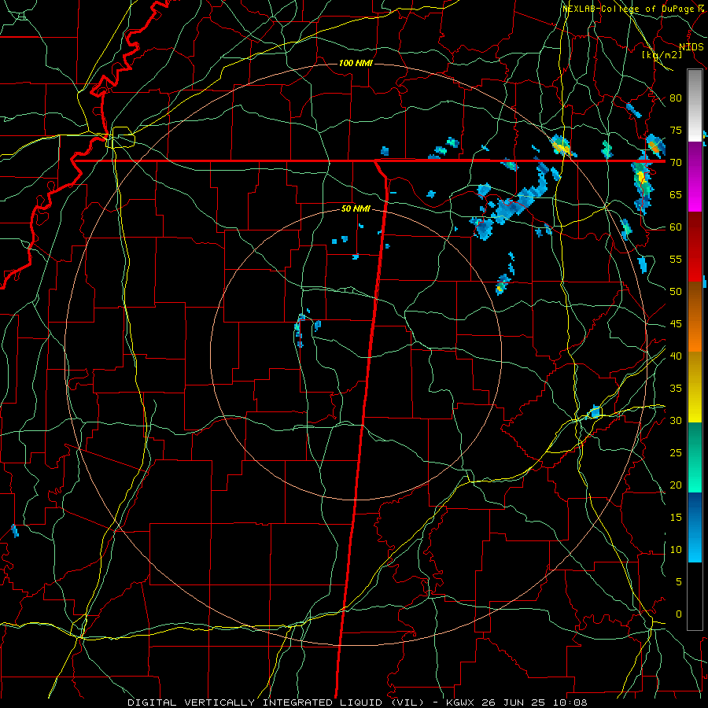Select the 35 value on the VIL scale
This screenshot has width=708, height=708.
coord(676,389)
